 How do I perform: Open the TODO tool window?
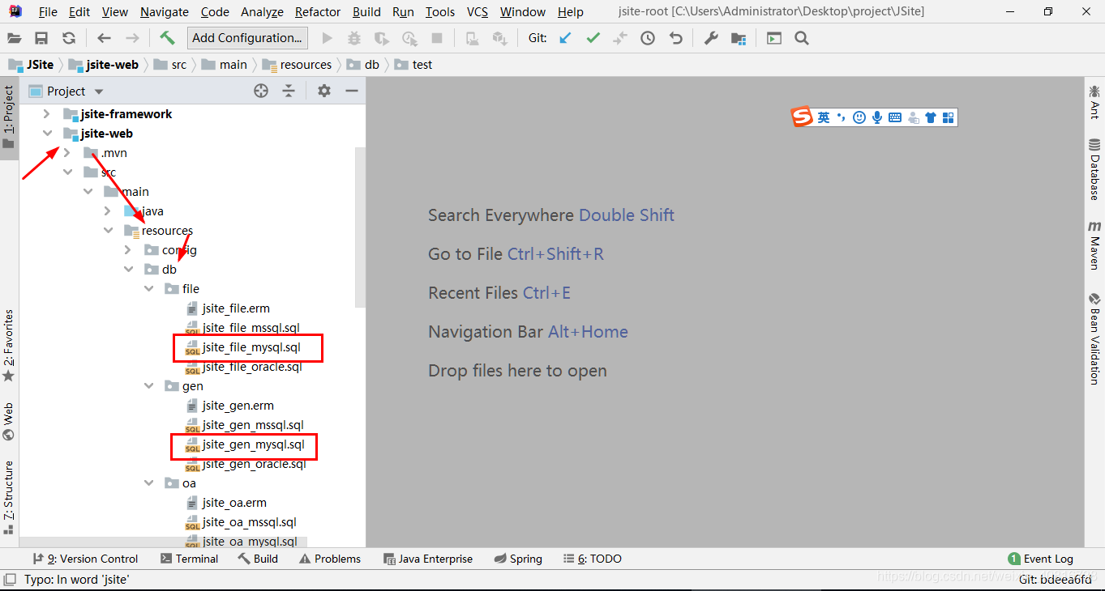tap(592, 559)
